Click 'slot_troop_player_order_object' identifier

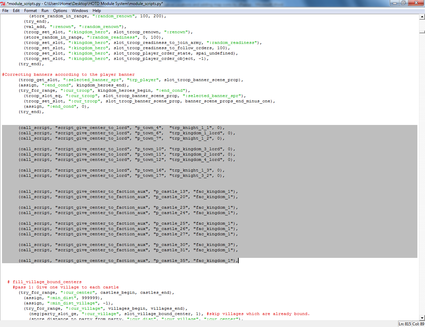tap(153, 58)
